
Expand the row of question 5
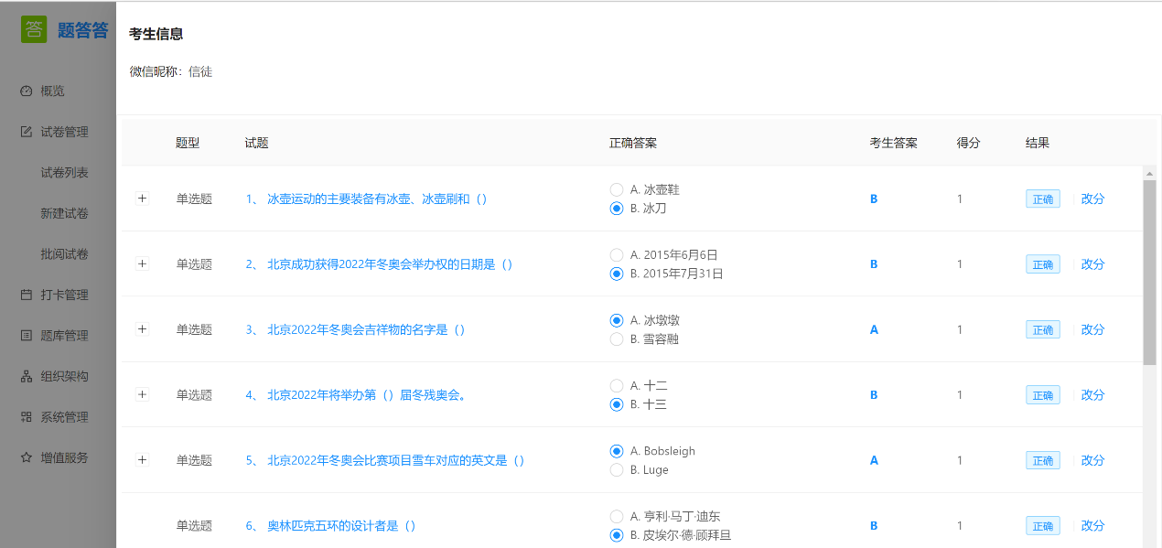tap(142, 460)
